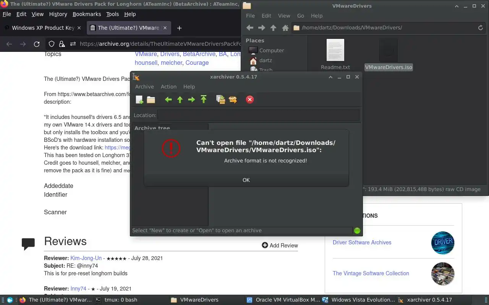Image resolution: width=489 pixels, height=305 pixels.
Task: Click the green Up arrow in xarchiver toolbar
Action: coord(180,100)
